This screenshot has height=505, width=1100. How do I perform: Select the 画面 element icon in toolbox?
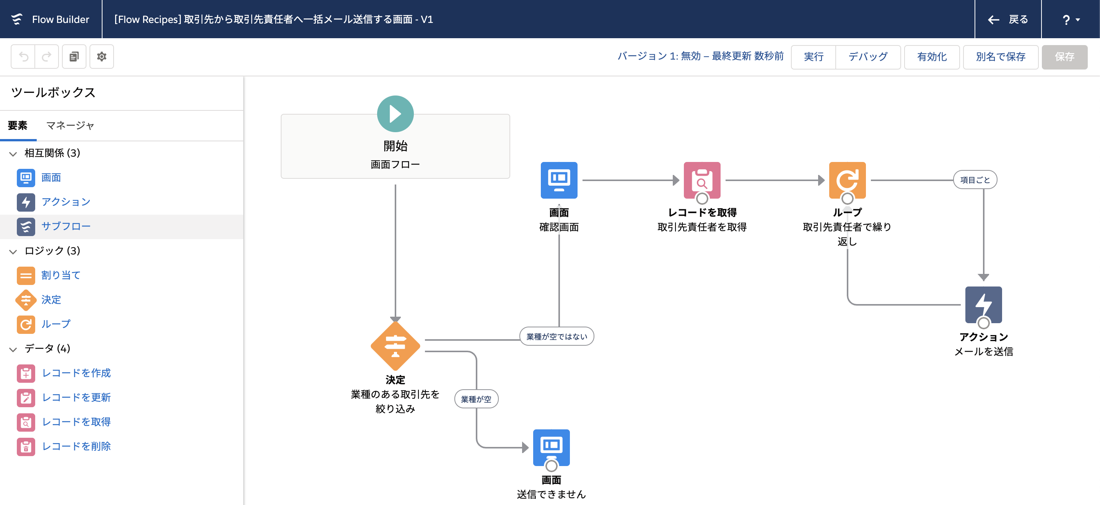click(26, 177)
